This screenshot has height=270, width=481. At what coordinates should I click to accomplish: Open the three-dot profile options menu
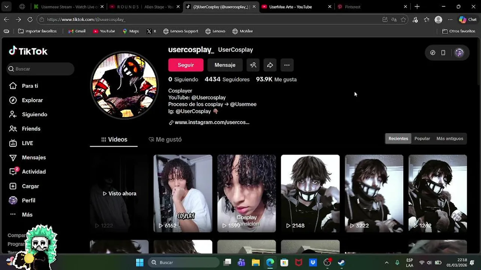287,65
